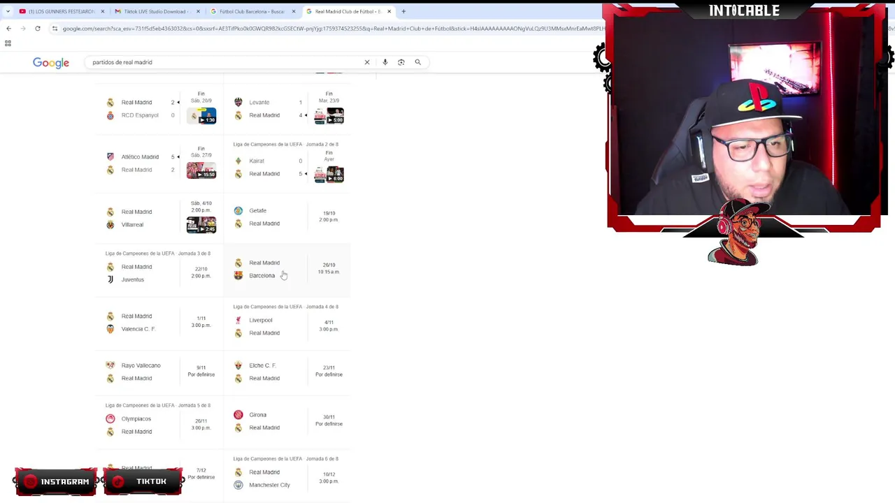
Task: Play Real Madrid vs RCD Espanyol highlights
Action: pyautogui.click(x=201, y=115)
